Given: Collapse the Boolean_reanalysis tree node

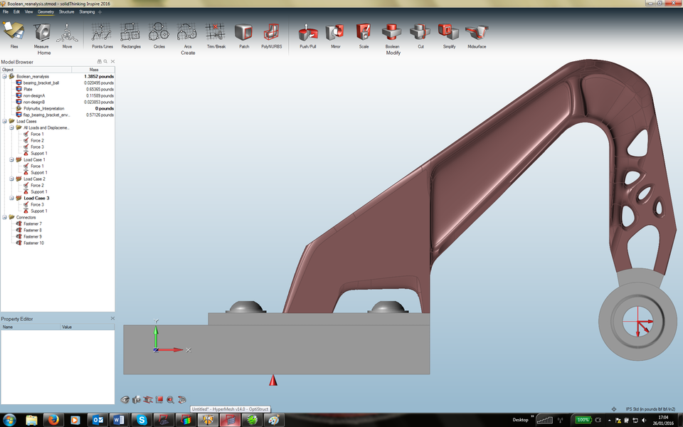Looking at the screenshot, I should (4, 76).
